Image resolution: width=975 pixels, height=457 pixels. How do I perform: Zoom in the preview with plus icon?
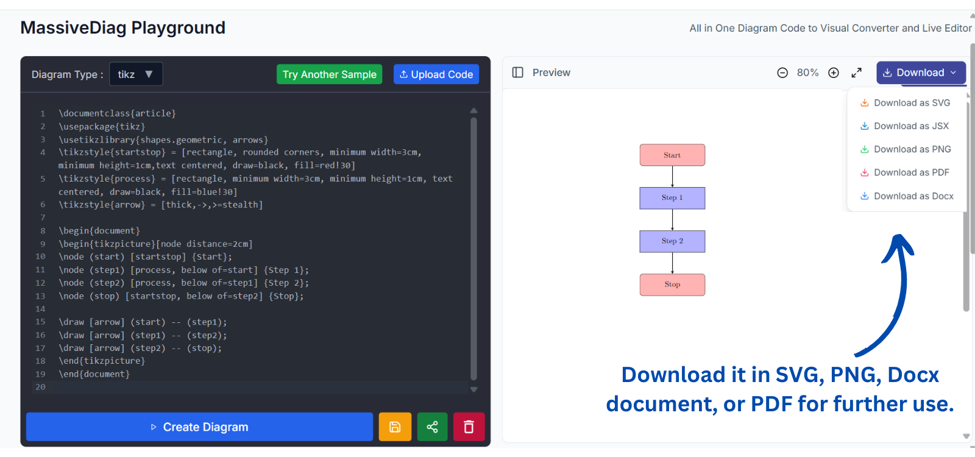[x=834, y=73]
